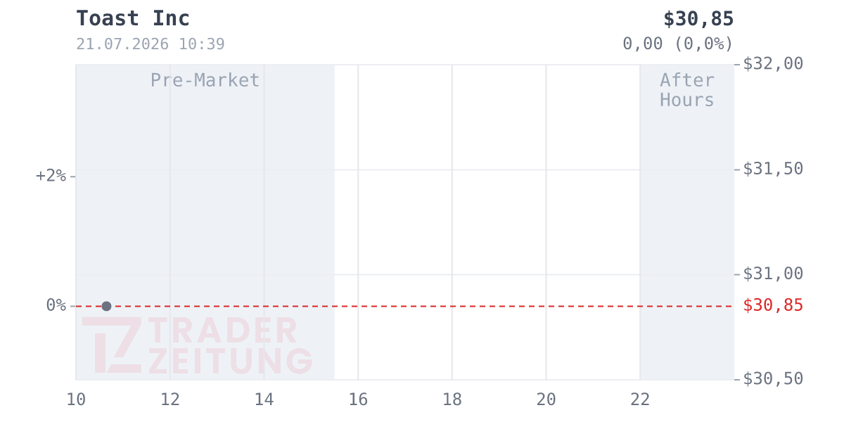Click the $30,50 price axis label

(x=773, y=379)
